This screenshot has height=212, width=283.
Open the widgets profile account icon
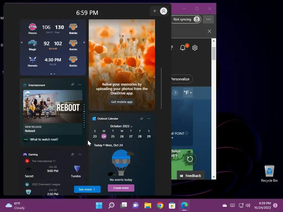(164, 11)
